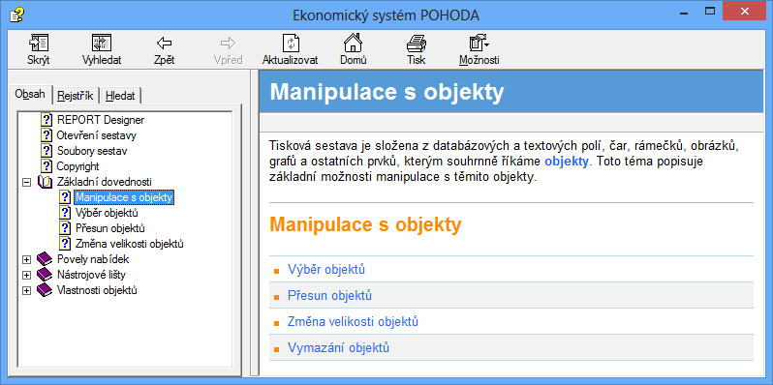This screenshot has width=773, height=385.
Task: Select the Povely nabídek book
Action: pyautogui.click(x=93, y=259)
